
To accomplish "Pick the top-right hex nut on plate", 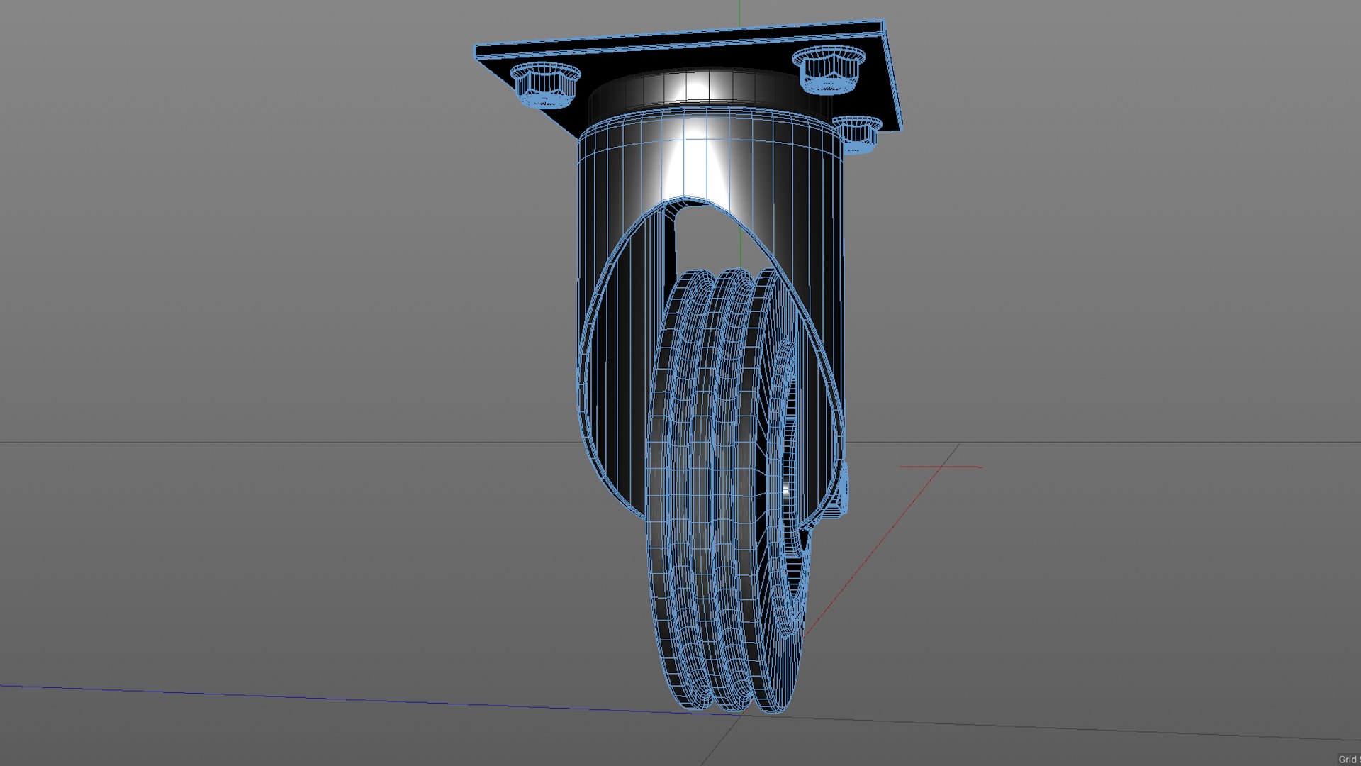I will (828, 70).
